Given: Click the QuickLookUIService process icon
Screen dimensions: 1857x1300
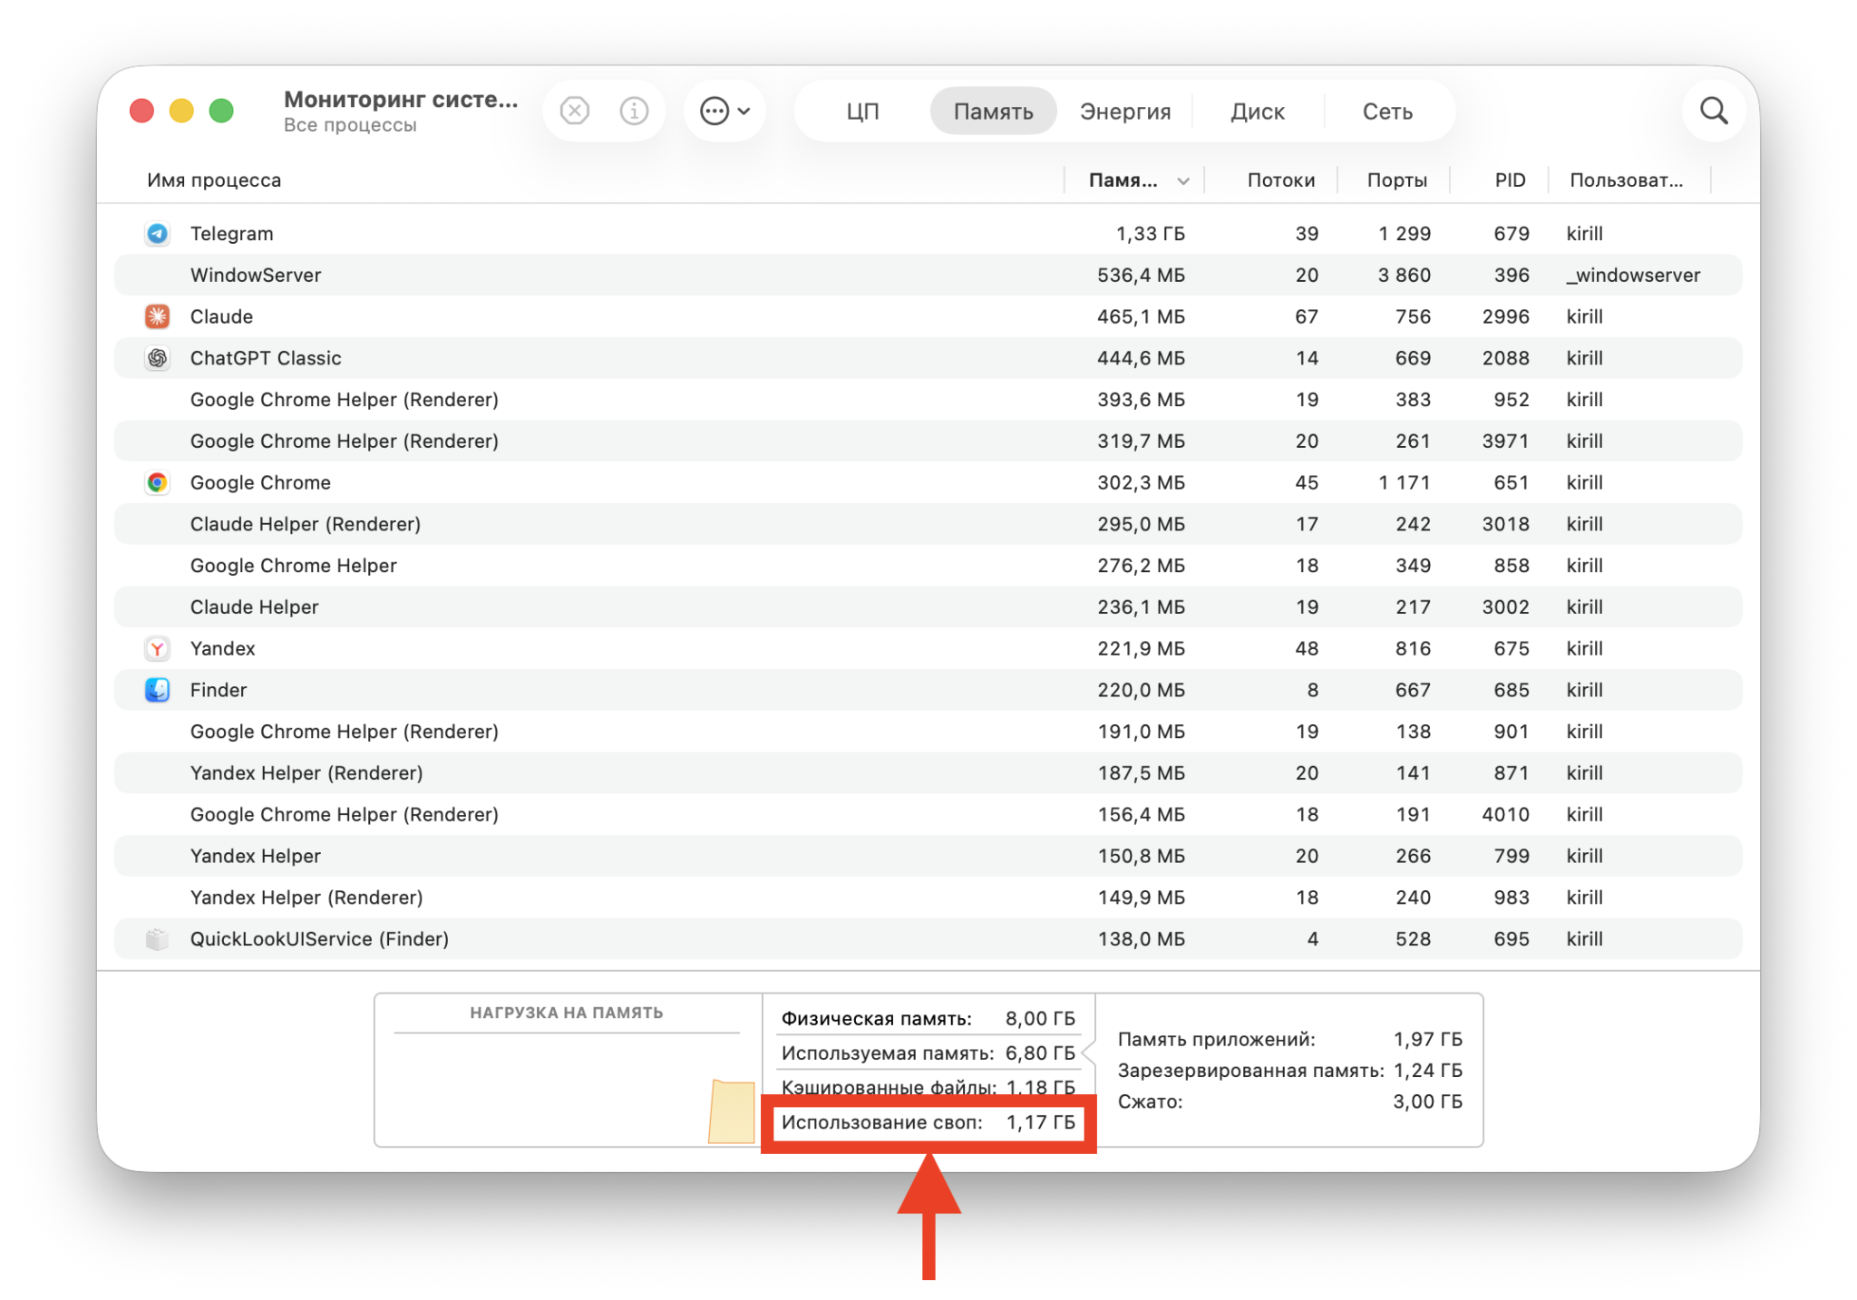Looking at the screenshot, I should coord(157,939).
